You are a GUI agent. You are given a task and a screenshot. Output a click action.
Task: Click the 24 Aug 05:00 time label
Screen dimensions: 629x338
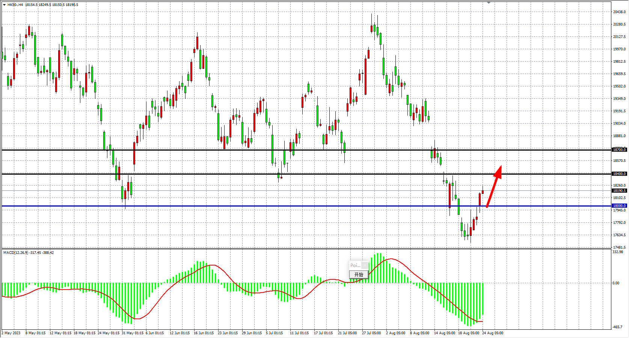493,333
